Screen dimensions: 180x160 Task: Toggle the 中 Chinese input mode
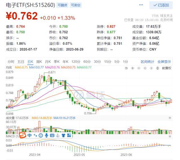click(x=30, y=135)
